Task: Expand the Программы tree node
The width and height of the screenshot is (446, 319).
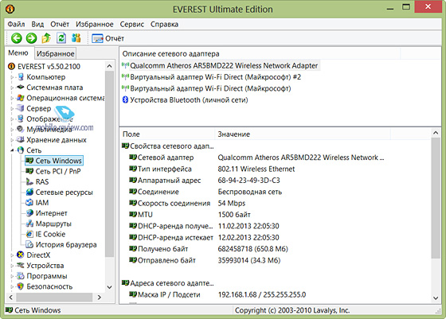Action: pyautogui.click(x=12, y=276)
